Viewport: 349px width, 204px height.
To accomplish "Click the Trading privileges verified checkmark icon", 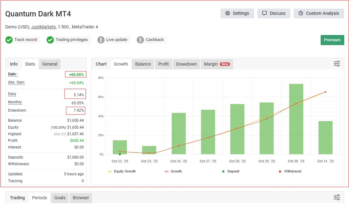I will point(50,40).
